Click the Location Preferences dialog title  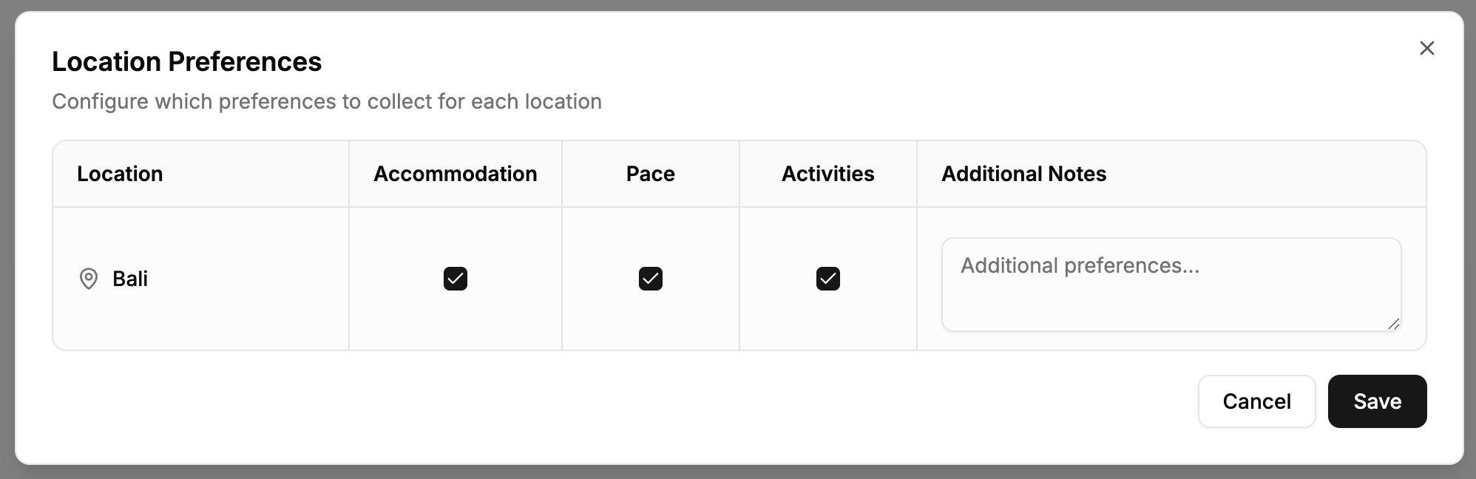[186, 61]
